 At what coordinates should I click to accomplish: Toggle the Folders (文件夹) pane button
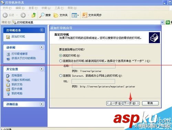[61, 15]
